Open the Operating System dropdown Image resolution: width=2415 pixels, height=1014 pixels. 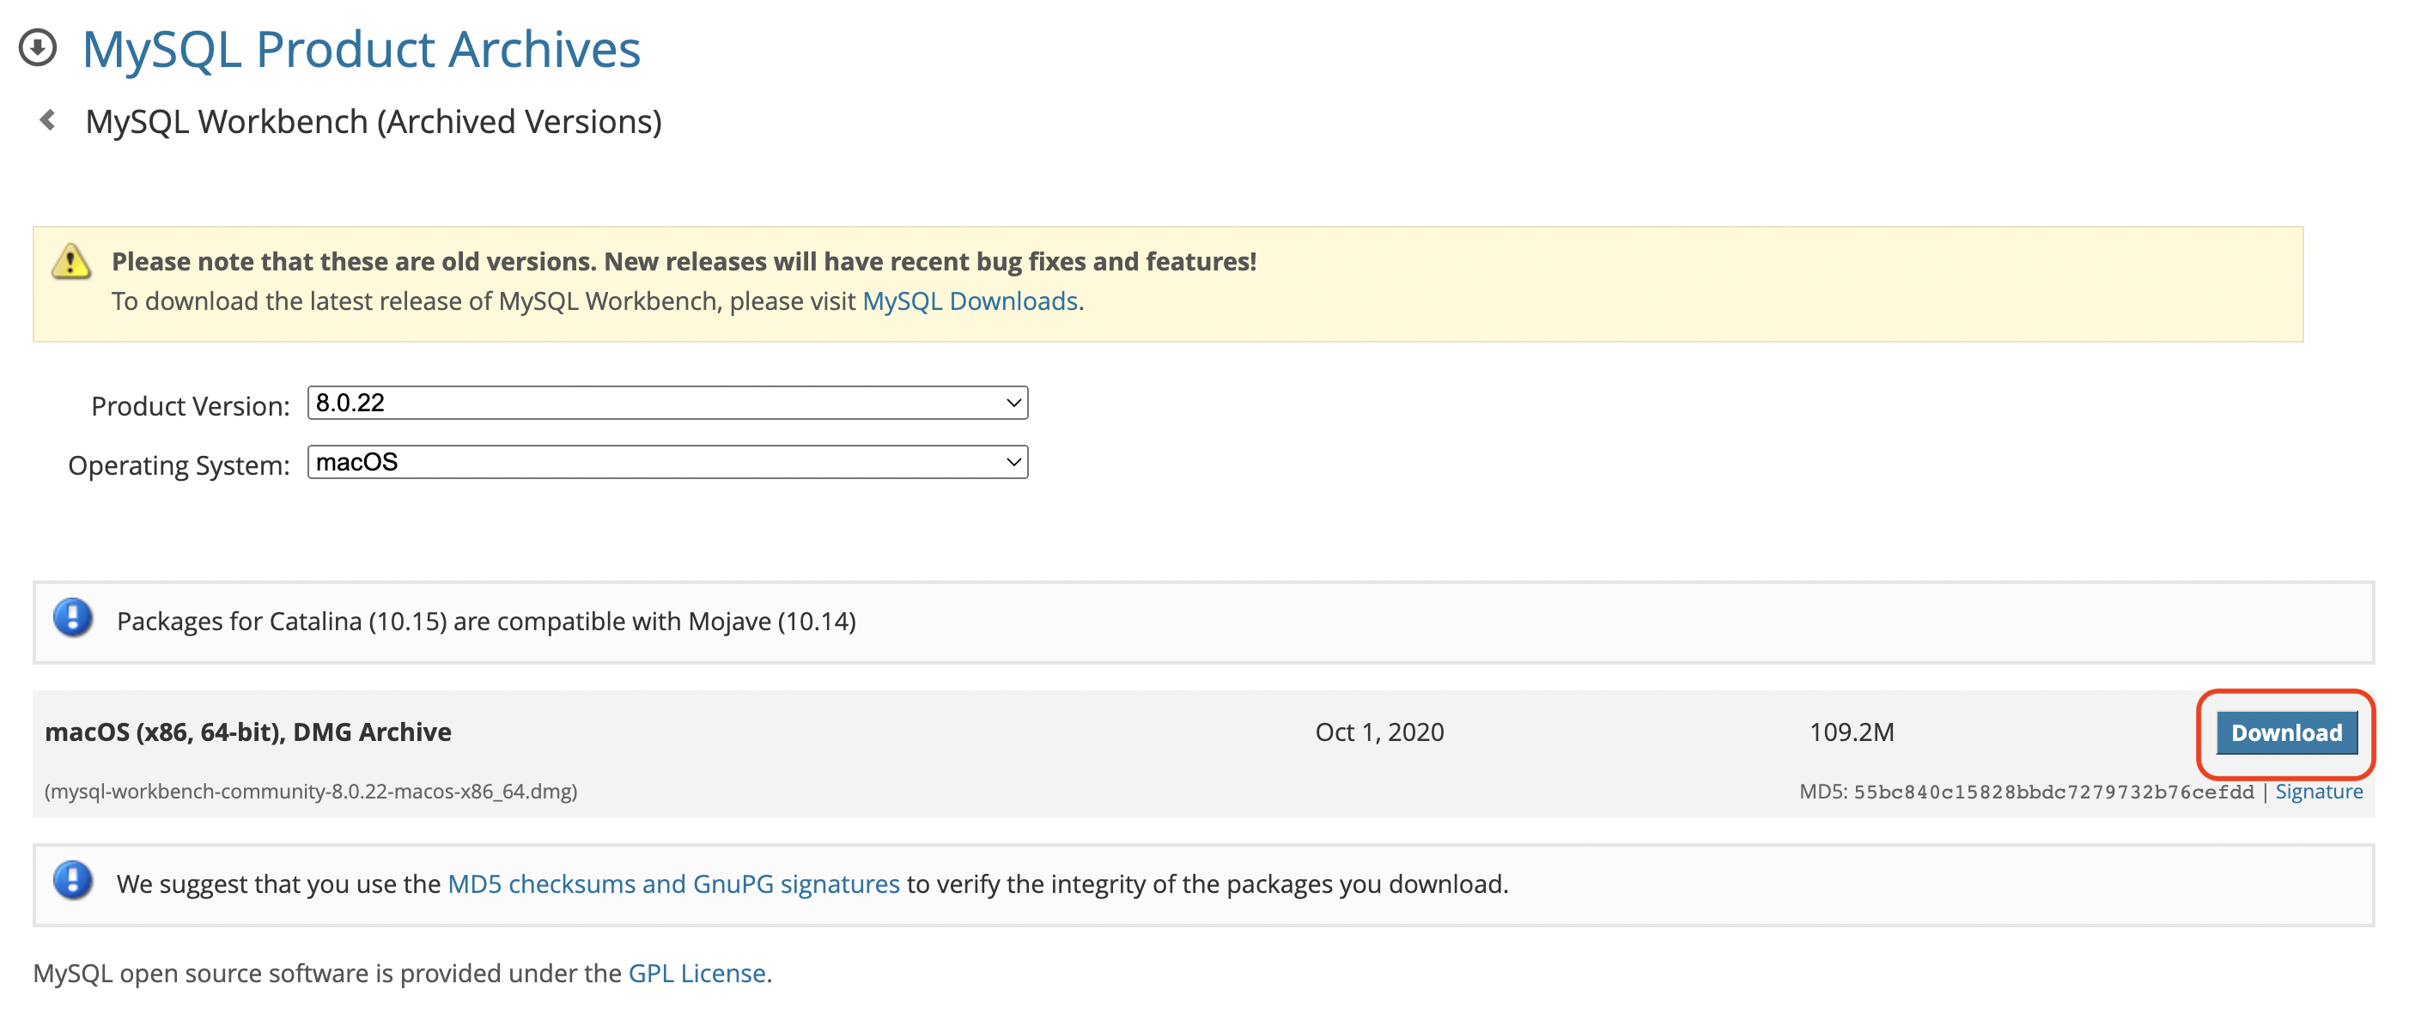coord(666,462)
